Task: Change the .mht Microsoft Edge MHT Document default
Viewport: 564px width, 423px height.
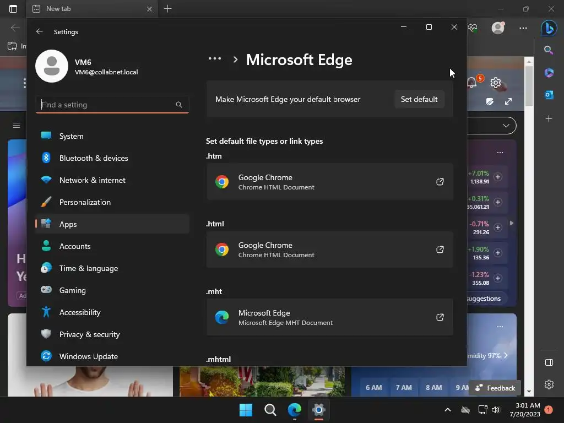Action: (x=329, y=317)
